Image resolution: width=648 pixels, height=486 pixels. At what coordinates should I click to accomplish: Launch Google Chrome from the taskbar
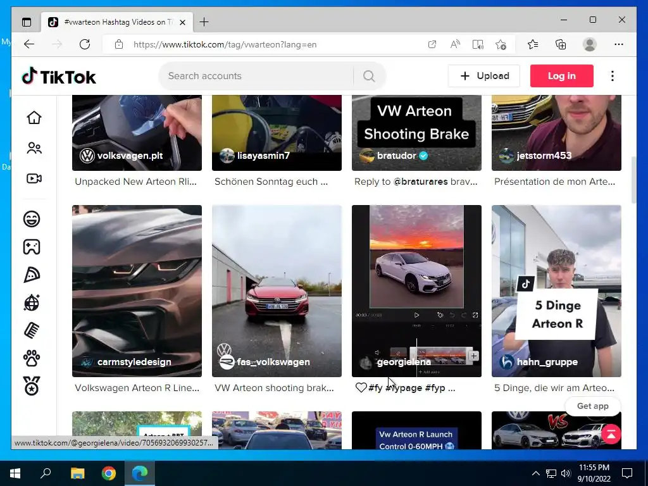point(109,473)
